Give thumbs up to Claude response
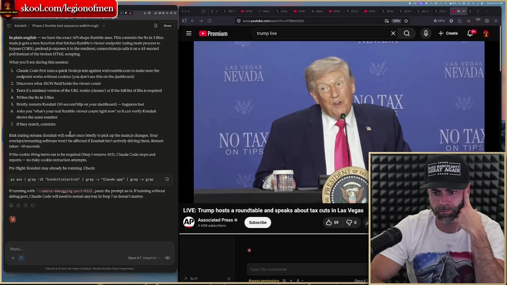 [18, 205]
